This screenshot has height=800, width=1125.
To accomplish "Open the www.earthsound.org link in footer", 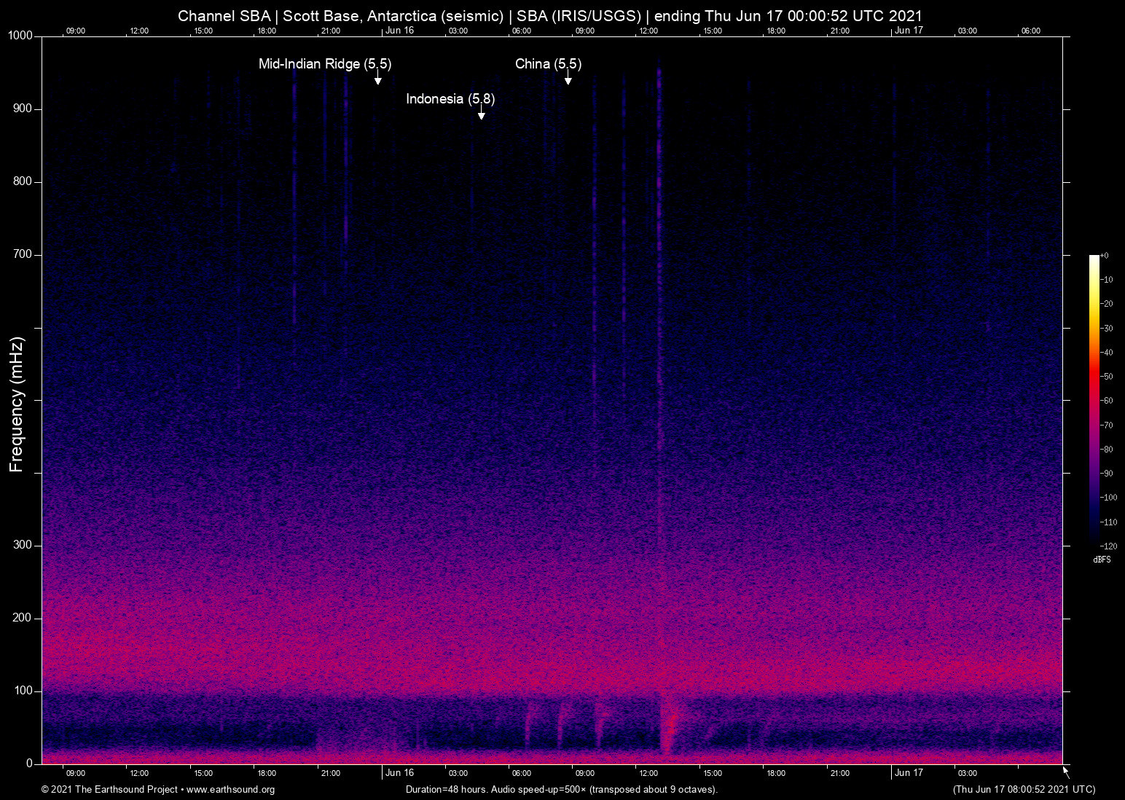I will pyautogui.click(x=230, y=790).
